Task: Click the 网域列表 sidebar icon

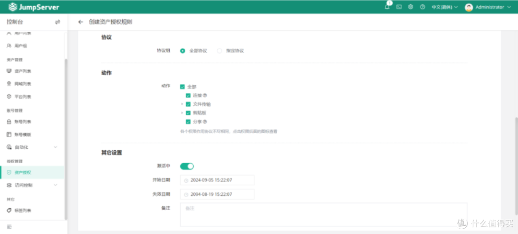Action: (x=9, y=84)
